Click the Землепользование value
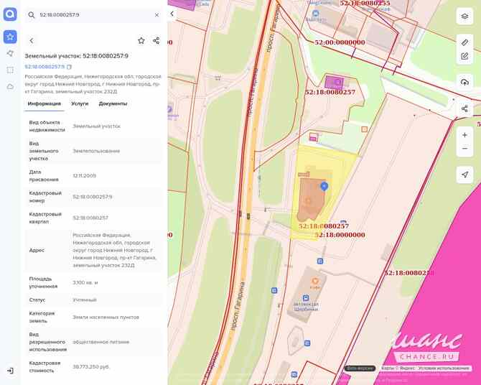 coord(96,151)
